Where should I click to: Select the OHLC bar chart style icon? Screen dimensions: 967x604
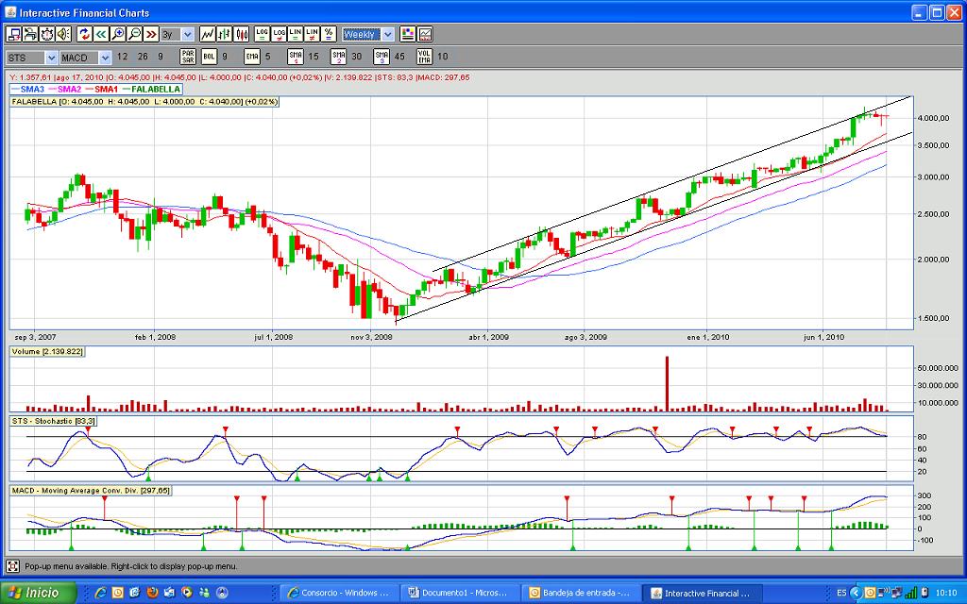(223, 34)
